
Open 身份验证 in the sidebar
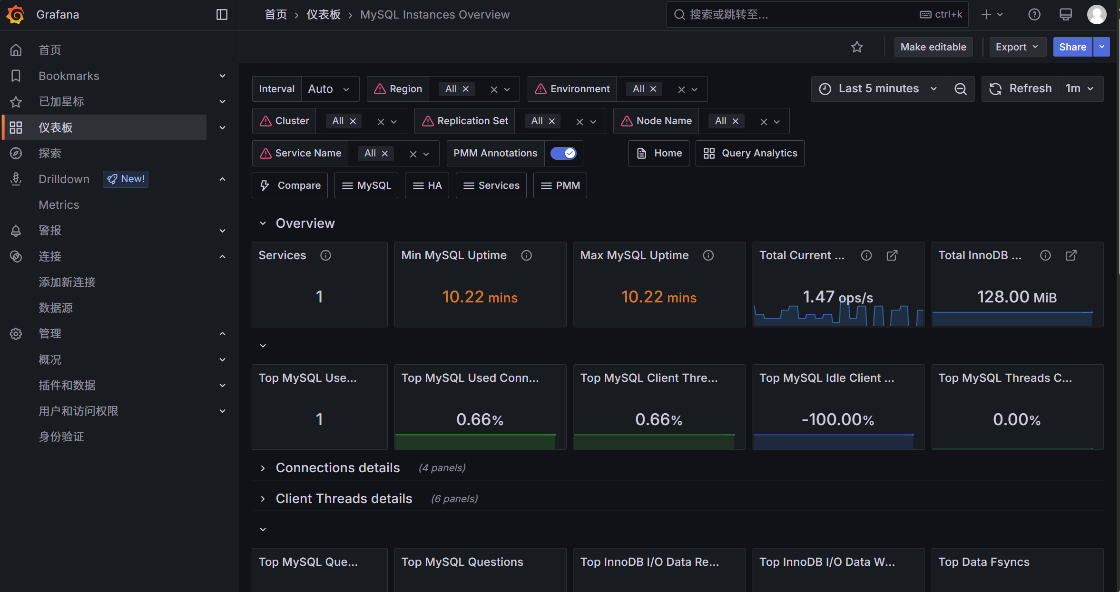61,437
